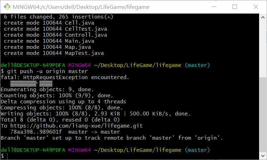Click the MINGW64 title bar text

pyautogui.click(x=81, y=7)
